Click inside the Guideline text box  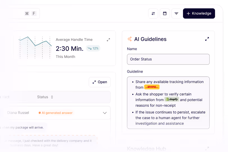pos(168,103)
